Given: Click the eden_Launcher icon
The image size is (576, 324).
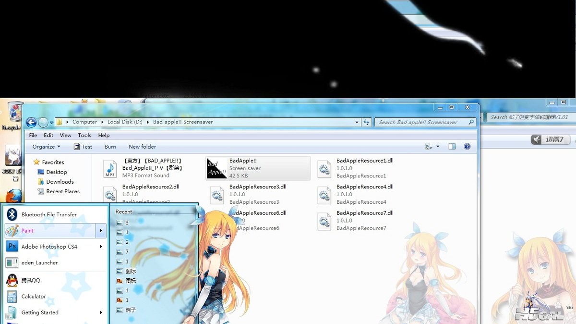Looking at the screenshot, I should [12, 262].
